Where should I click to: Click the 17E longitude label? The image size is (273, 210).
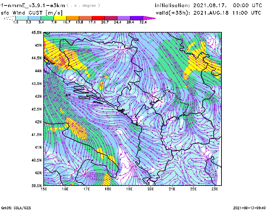87,189
